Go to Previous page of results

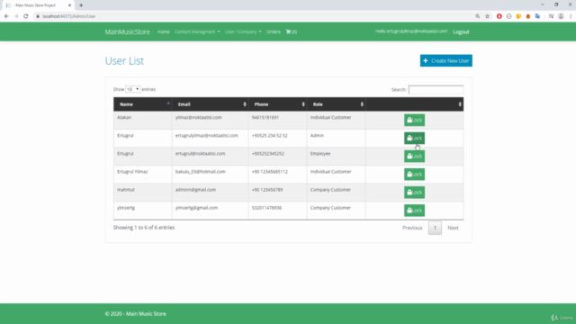pyautogui.click(x=412, y=228)
